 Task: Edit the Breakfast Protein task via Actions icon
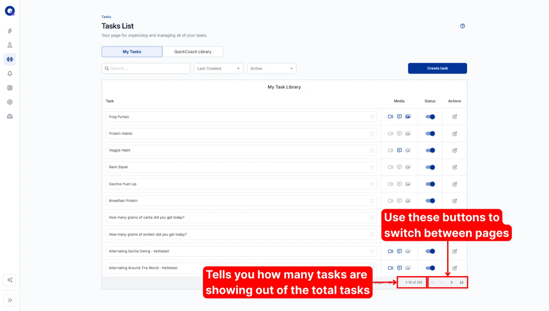455,201
